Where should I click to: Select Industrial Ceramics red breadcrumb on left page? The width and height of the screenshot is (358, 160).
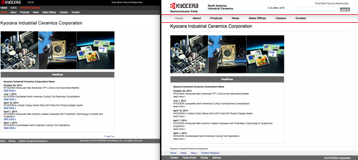[x=30, y=8]
